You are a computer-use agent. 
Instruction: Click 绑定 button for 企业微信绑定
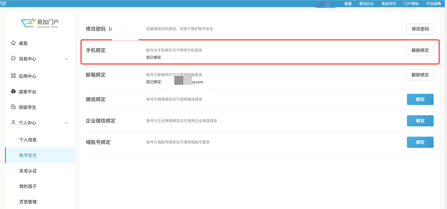(420, 121)
